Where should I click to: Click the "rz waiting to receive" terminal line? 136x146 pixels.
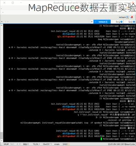[121, 120]
